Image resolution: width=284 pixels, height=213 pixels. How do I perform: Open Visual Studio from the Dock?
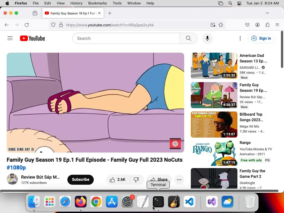point(212,202)
